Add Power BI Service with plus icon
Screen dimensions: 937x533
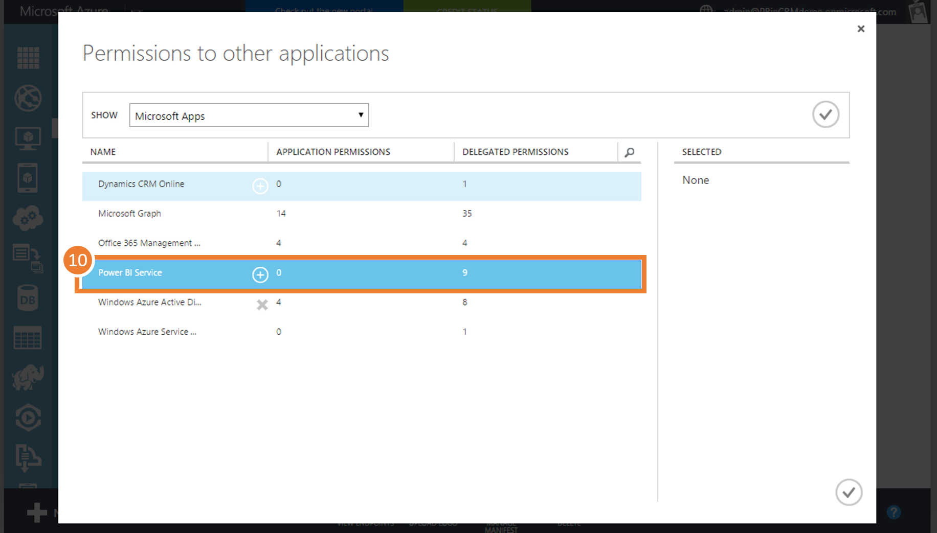tap(260, 275)
